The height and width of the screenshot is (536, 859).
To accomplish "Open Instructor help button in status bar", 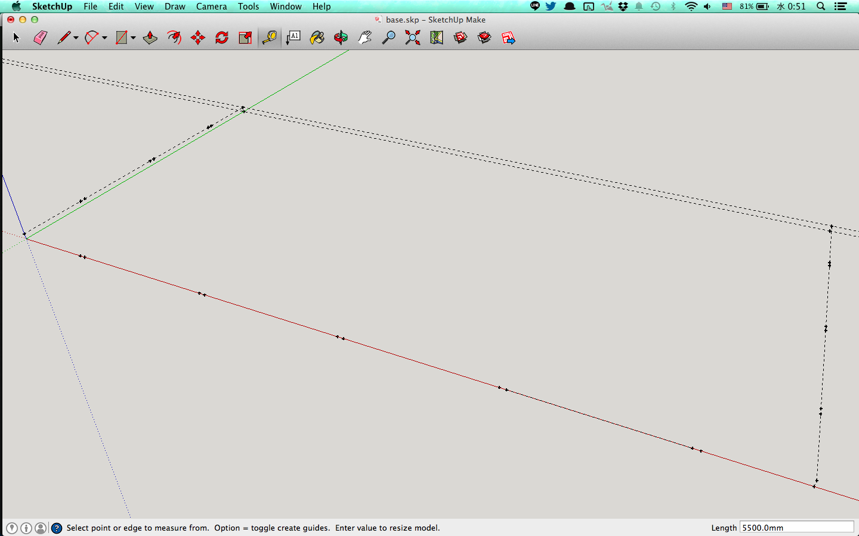I will [57, 528].
